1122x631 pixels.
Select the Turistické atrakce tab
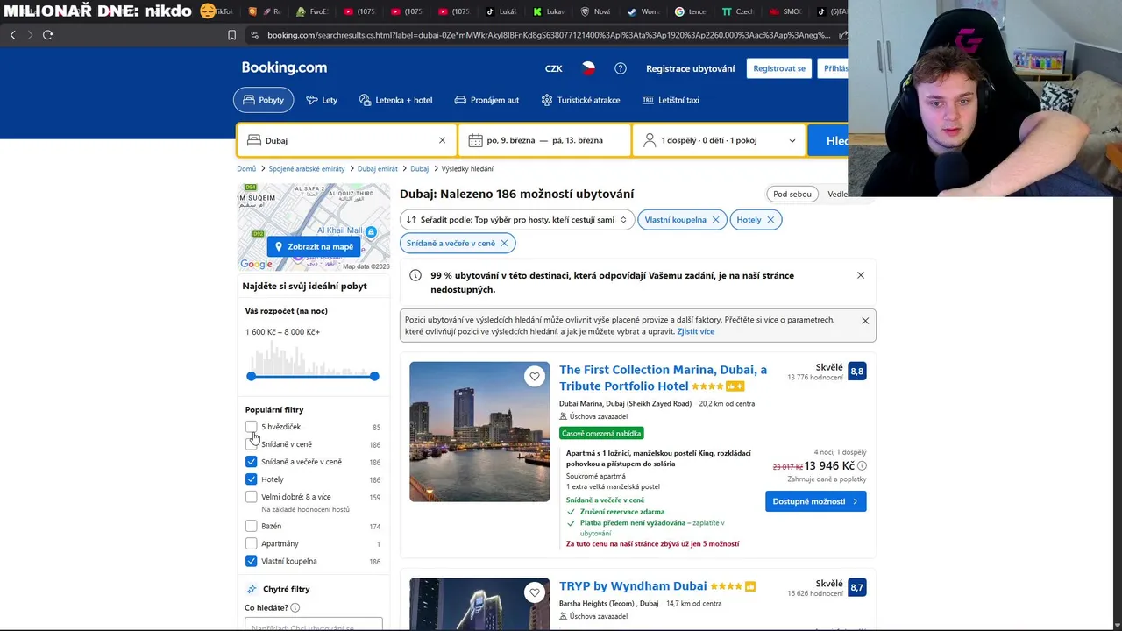pyautogui.click(x=580, y=100)
